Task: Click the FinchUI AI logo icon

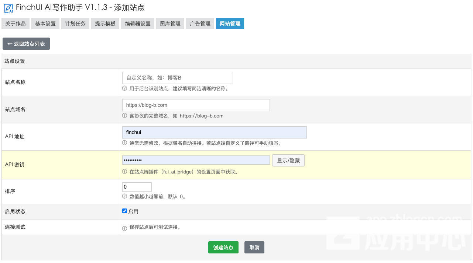Action: tap(8, 8)
